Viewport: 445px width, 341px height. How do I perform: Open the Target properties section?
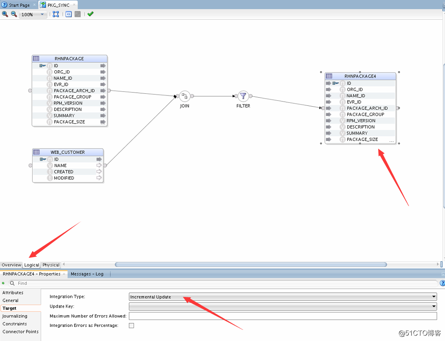(x=9, y=308)
